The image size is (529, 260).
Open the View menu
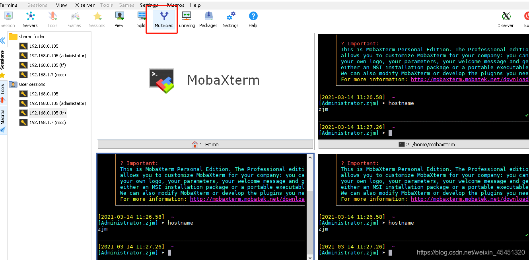(62, 5)
